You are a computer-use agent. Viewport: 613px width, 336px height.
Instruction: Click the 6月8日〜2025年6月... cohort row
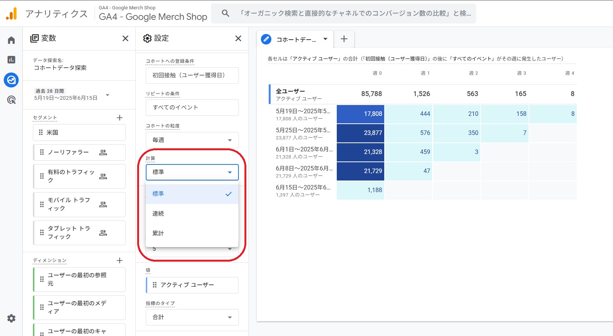coord(304,172)
